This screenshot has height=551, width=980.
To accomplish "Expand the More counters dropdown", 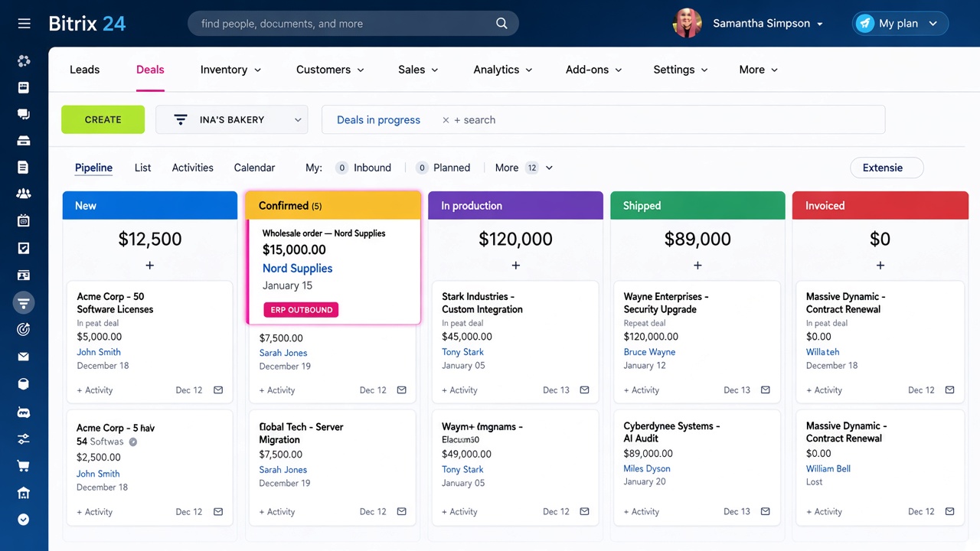I will point(524,168).
